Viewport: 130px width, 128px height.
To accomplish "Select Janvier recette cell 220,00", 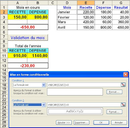I will 86,12.
